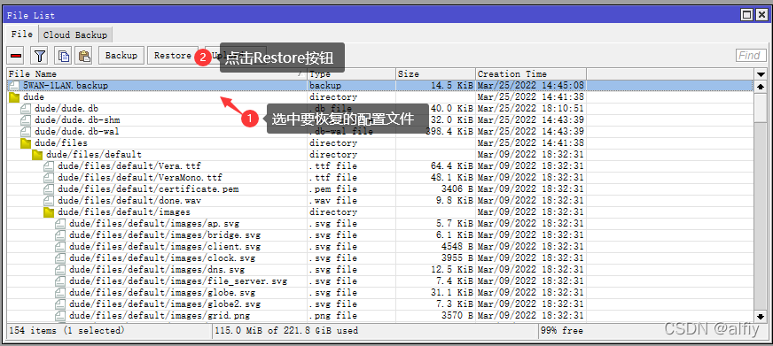Click file icon of dude/dude.db-shm
Image resolution: width=773 pixels, height=346 pixels.
pyautogui.click(x=26, y=120)
